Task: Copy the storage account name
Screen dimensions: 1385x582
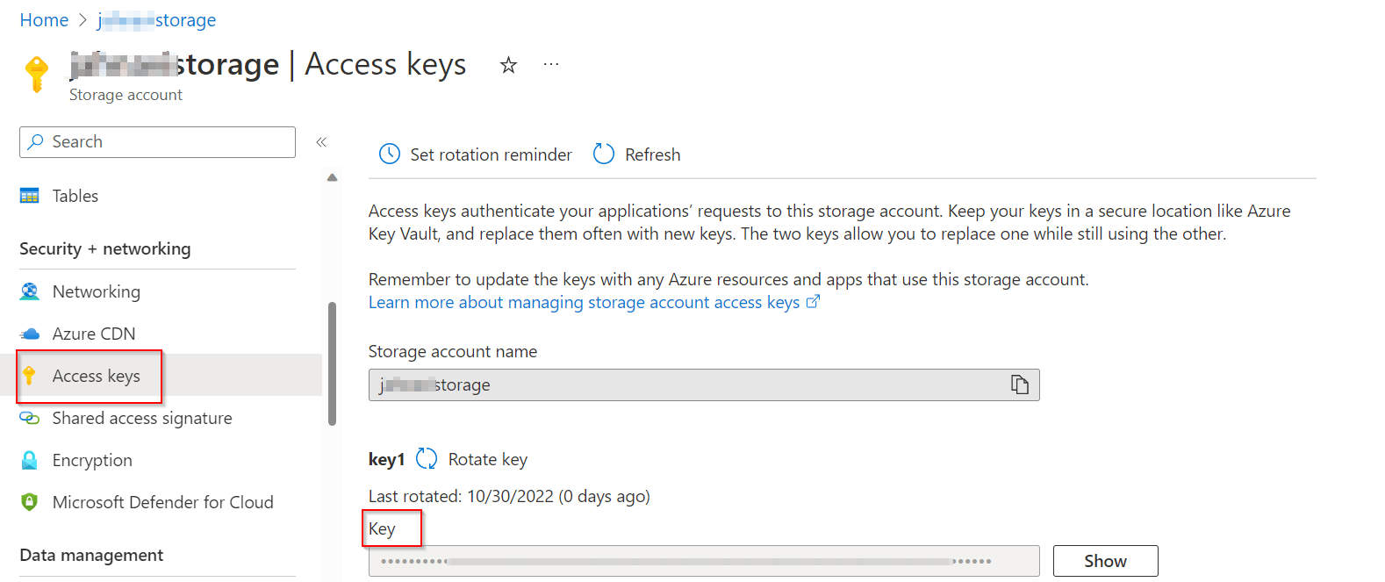Action: pos(1019,384)
